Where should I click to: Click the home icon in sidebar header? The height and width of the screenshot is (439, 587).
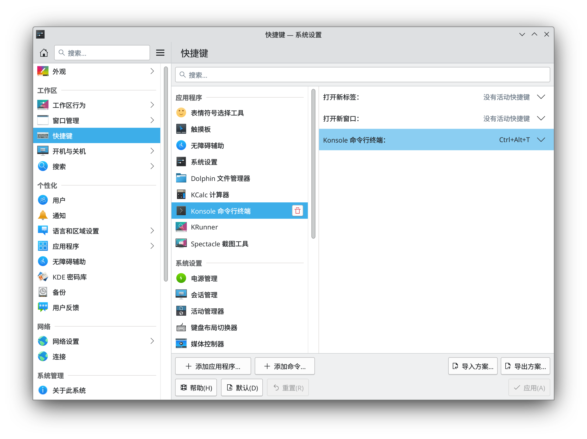[x=44, y=53]
